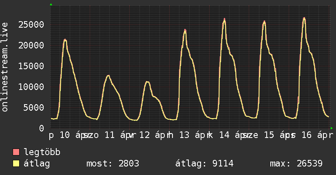336x175 pixels.
Task: Click the 20000 y-axis label
Action: click(31, 45)
